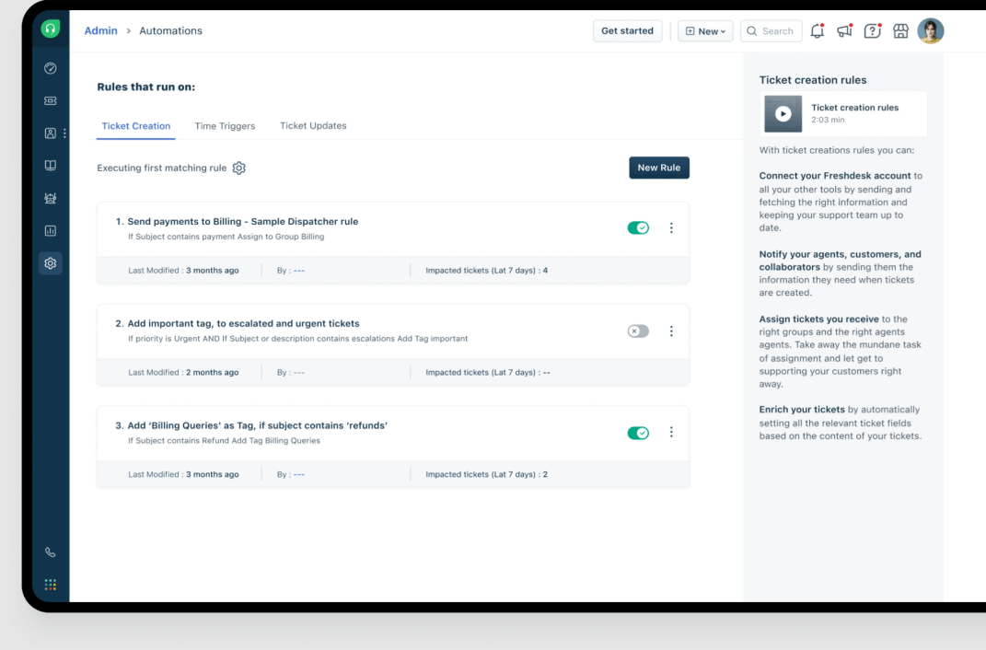This screenshot has height=650, width=986.
Task: Click the New Rule button
Action: [x=659, y=168]
